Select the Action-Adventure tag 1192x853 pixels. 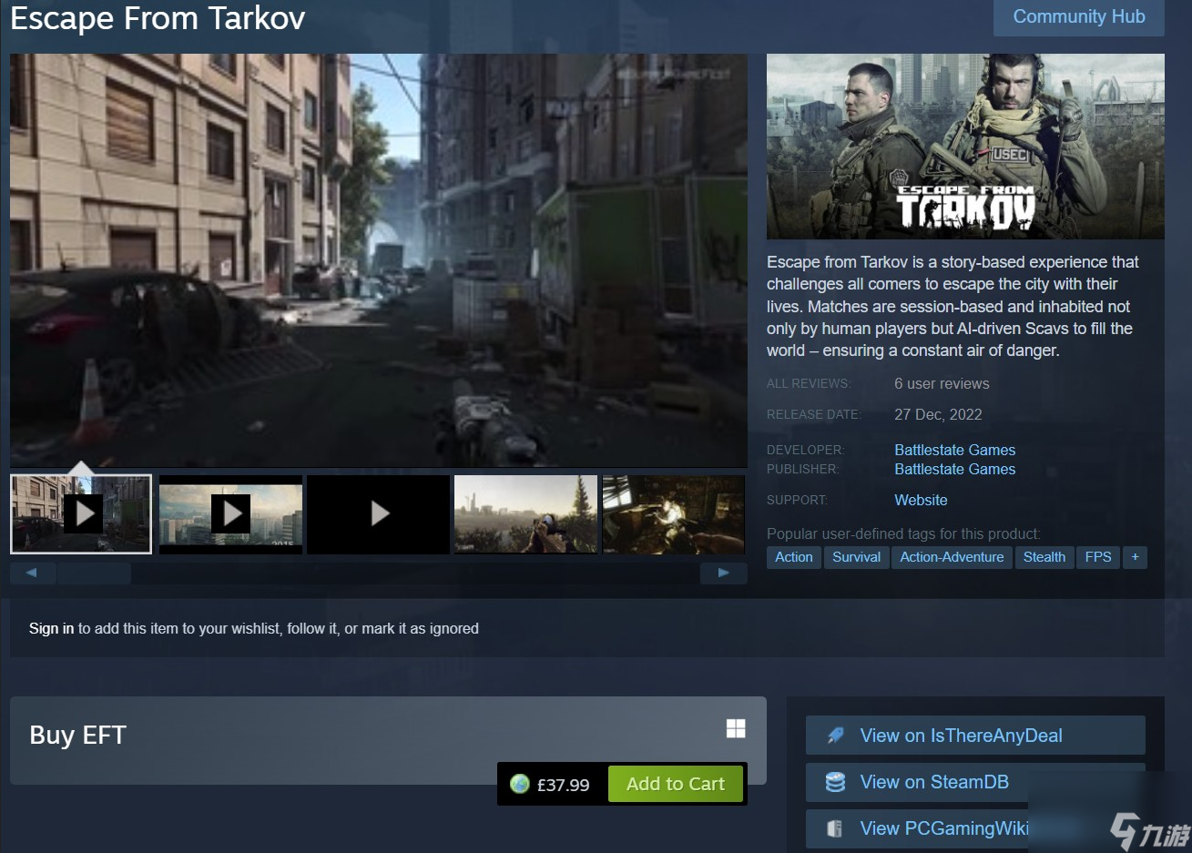click(952, 557)
